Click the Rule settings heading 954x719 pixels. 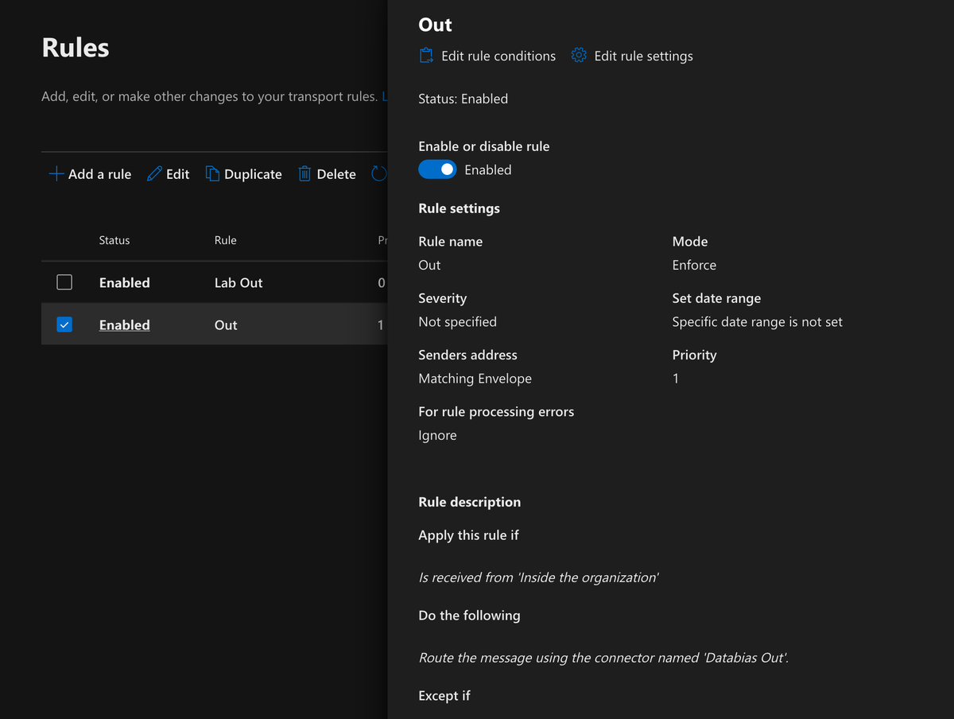(x=459, y=208)
